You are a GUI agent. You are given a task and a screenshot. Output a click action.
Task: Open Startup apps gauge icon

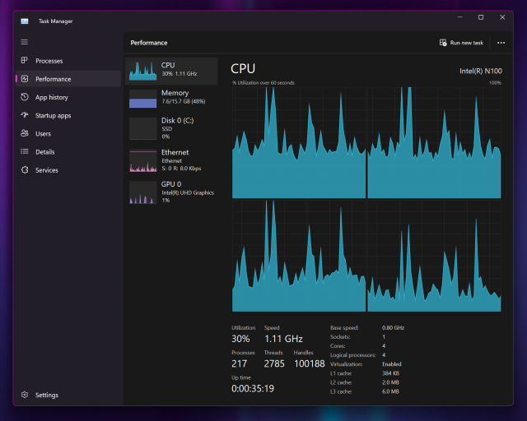(24, 115)
